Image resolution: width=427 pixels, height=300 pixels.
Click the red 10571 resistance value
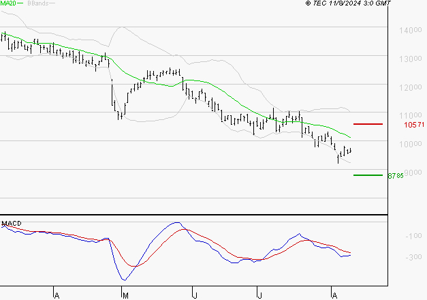pyautogui.click(x=414, y=125)
